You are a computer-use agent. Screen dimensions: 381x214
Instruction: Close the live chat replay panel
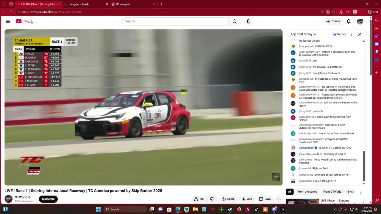click(x=360, y=34)
